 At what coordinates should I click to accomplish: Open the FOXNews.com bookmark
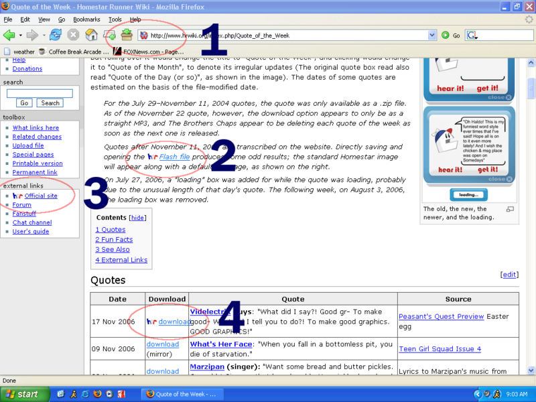pyautogui.click(x=148, y=52)
